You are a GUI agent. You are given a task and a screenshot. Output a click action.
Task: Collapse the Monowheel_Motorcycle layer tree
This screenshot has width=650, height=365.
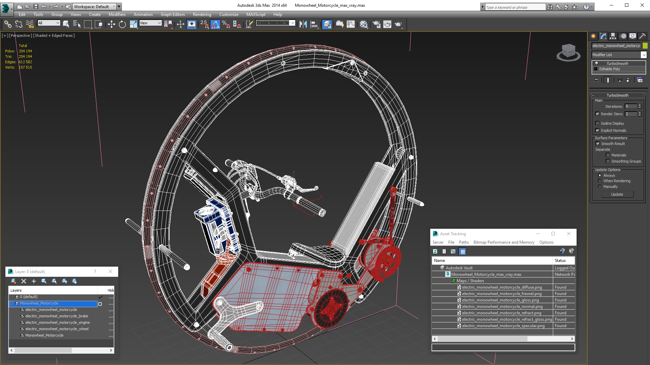(x=12, y=303)
